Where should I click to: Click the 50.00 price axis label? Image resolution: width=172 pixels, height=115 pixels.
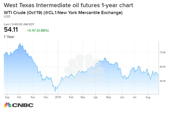(163, 81)
